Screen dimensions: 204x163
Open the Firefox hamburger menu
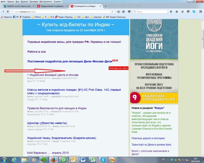pyautogui.click(x=200, y=11)
